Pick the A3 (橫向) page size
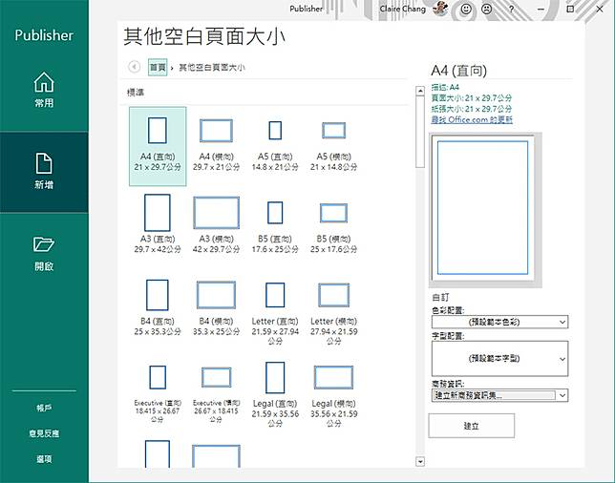The width and height of the screenshot is (615, 483). pos(216,224)
